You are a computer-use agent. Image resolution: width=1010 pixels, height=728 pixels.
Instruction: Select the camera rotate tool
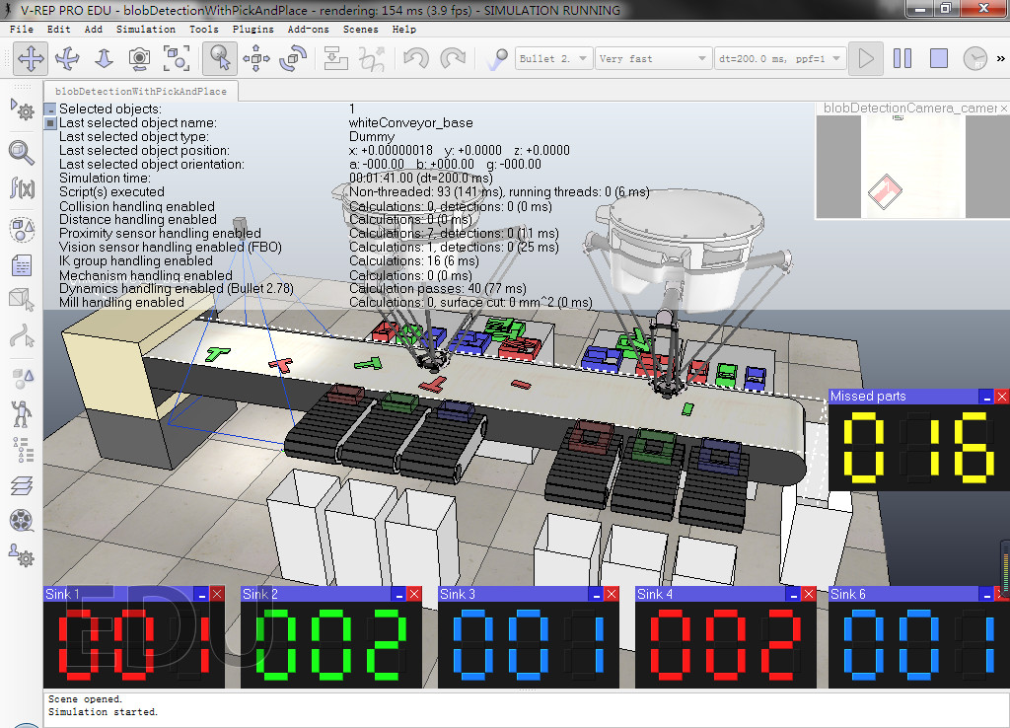point(67,58)
